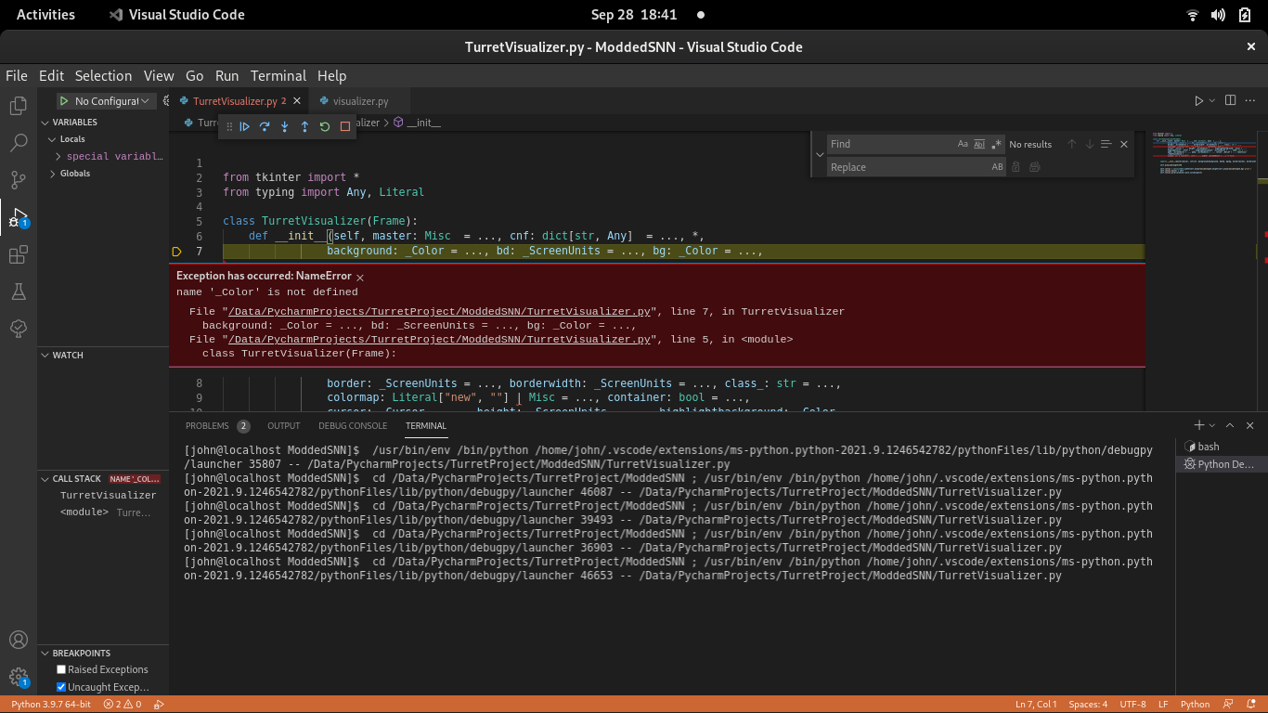This screenshot has height=713, width=1268.
Task: Step Into the current line
Action: click(x=284, y=126)
